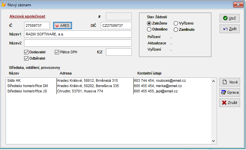The image size is (246, 150).
Task: Select the Založeno status radio button
Action: [x=149, y=23]
